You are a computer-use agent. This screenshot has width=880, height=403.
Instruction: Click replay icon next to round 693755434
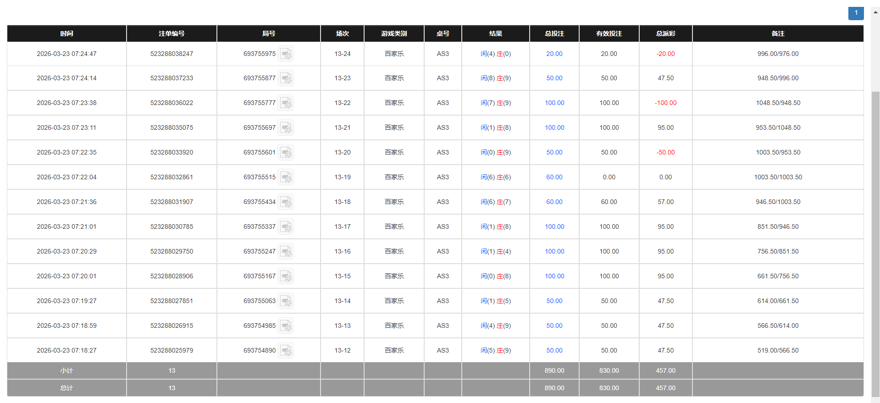click(286, 202)
